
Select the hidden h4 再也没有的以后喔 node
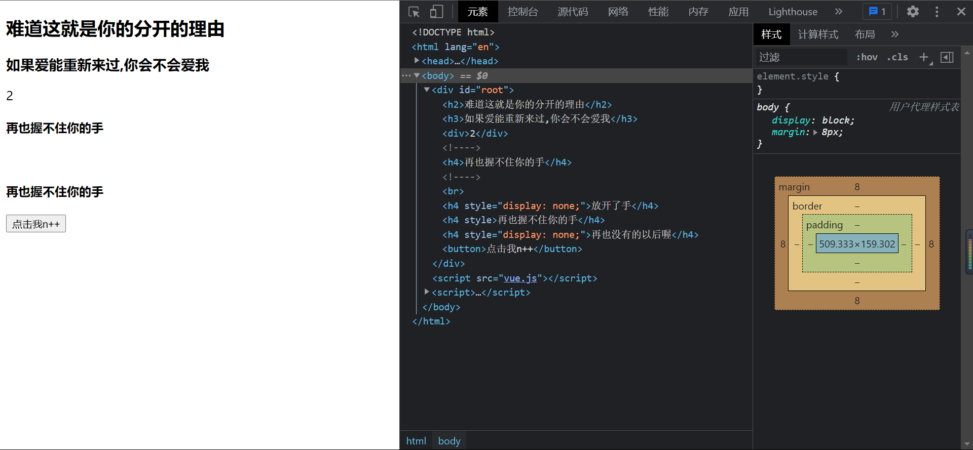[x=570, y=234]
